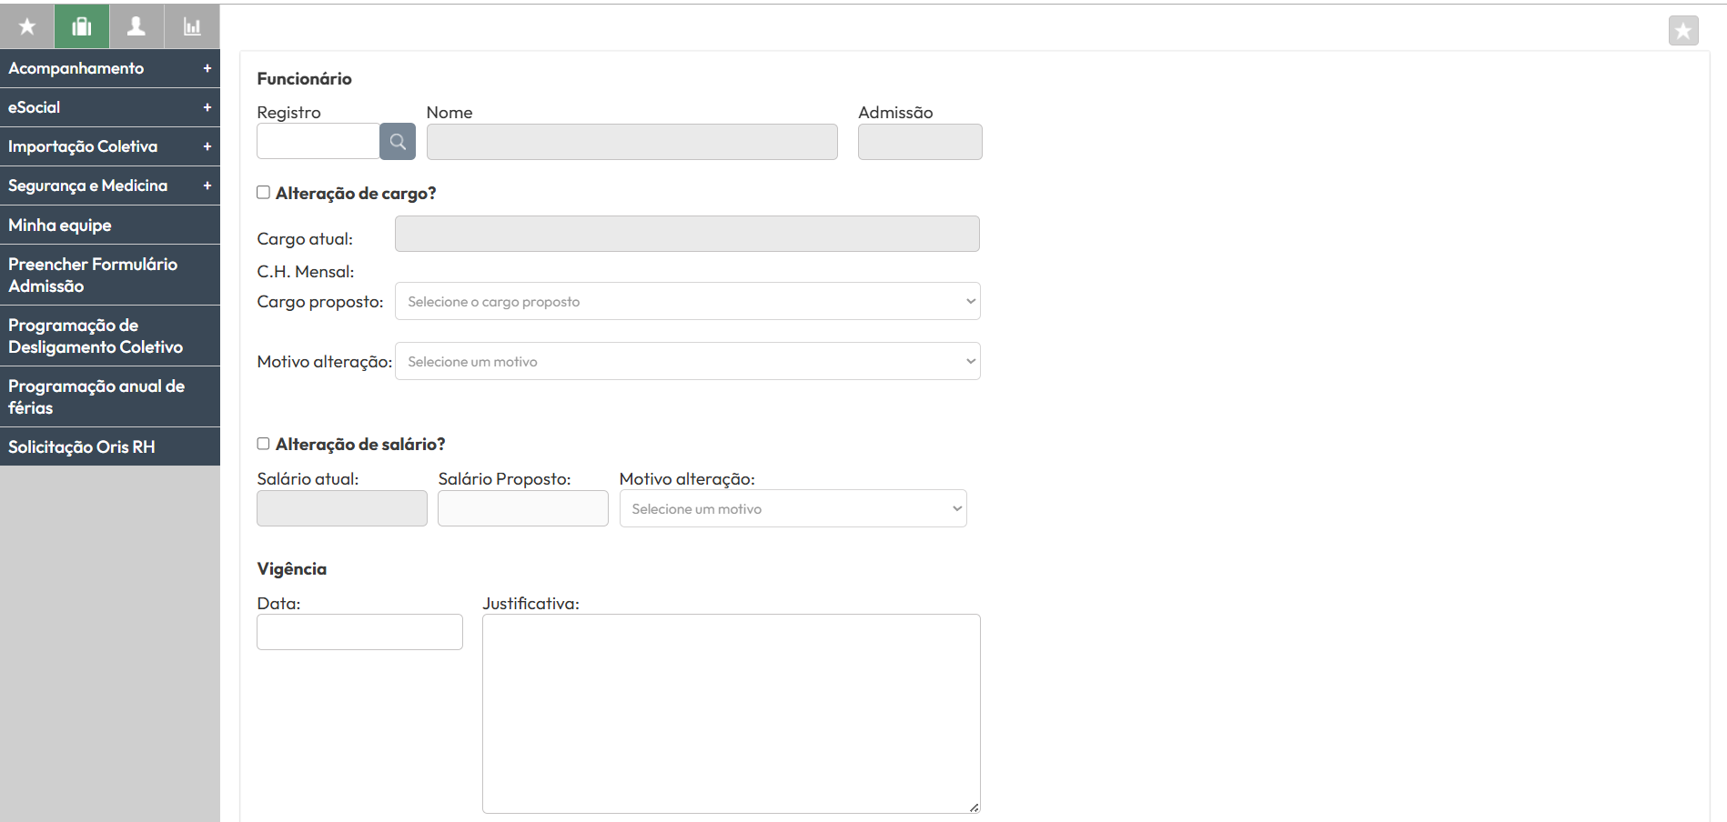
Task: Expand the eSocial menu plus sign
Action: 207,107
